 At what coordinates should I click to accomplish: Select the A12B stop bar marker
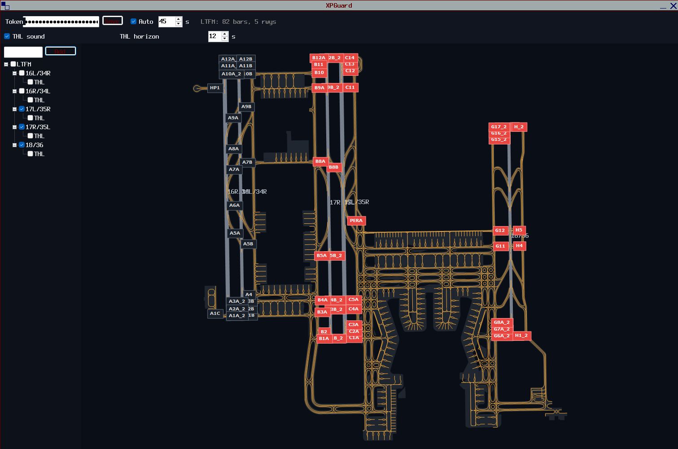point(245,59)
